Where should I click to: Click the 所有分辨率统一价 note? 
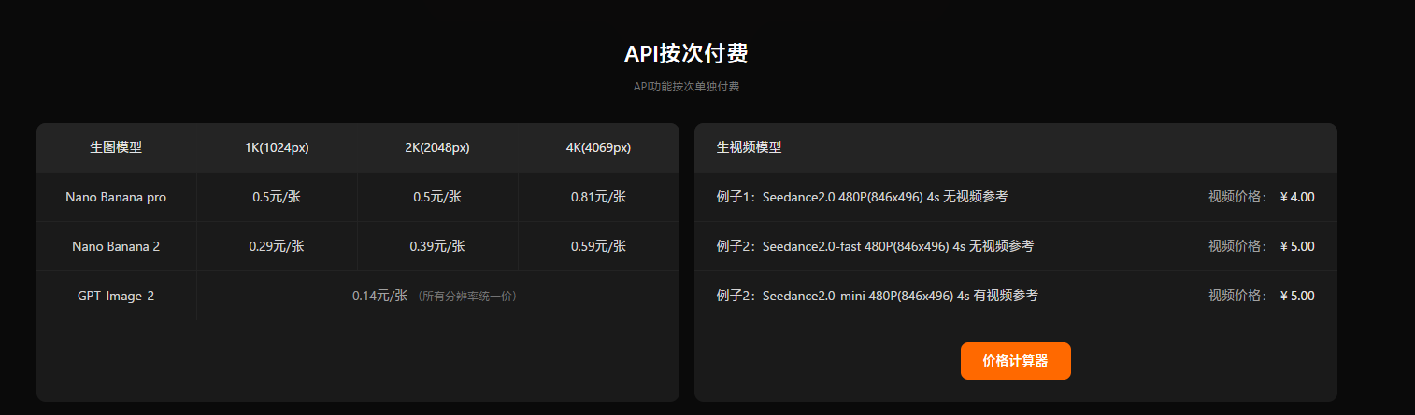(467, 297)
